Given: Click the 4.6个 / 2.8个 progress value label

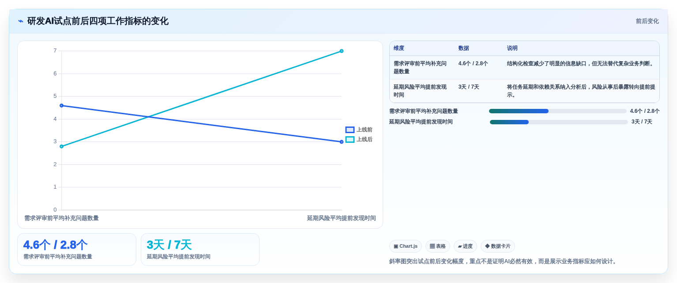Looking at the screenshot, I should click(645, 111).
